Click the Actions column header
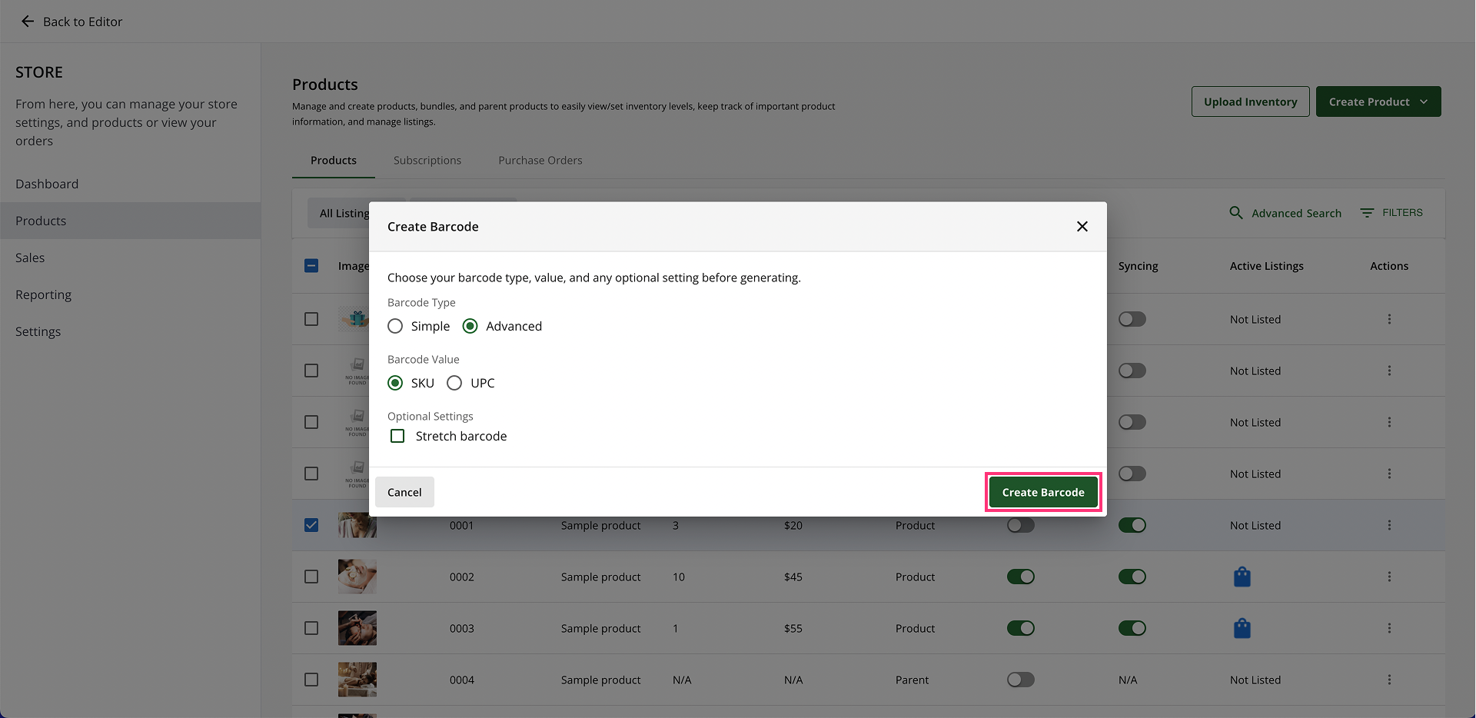 point(1389,266)
